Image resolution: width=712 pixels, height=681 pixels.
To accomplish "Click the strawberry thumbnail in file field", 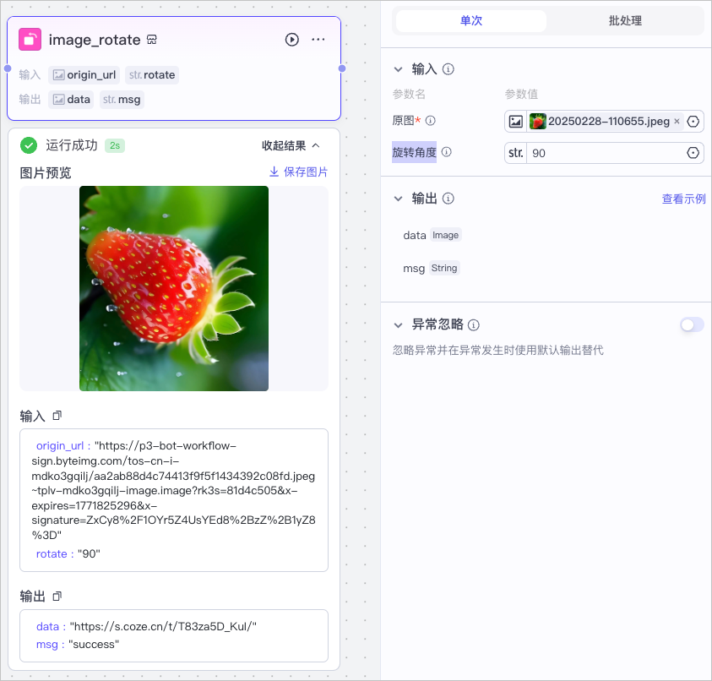I will [538, 122].
